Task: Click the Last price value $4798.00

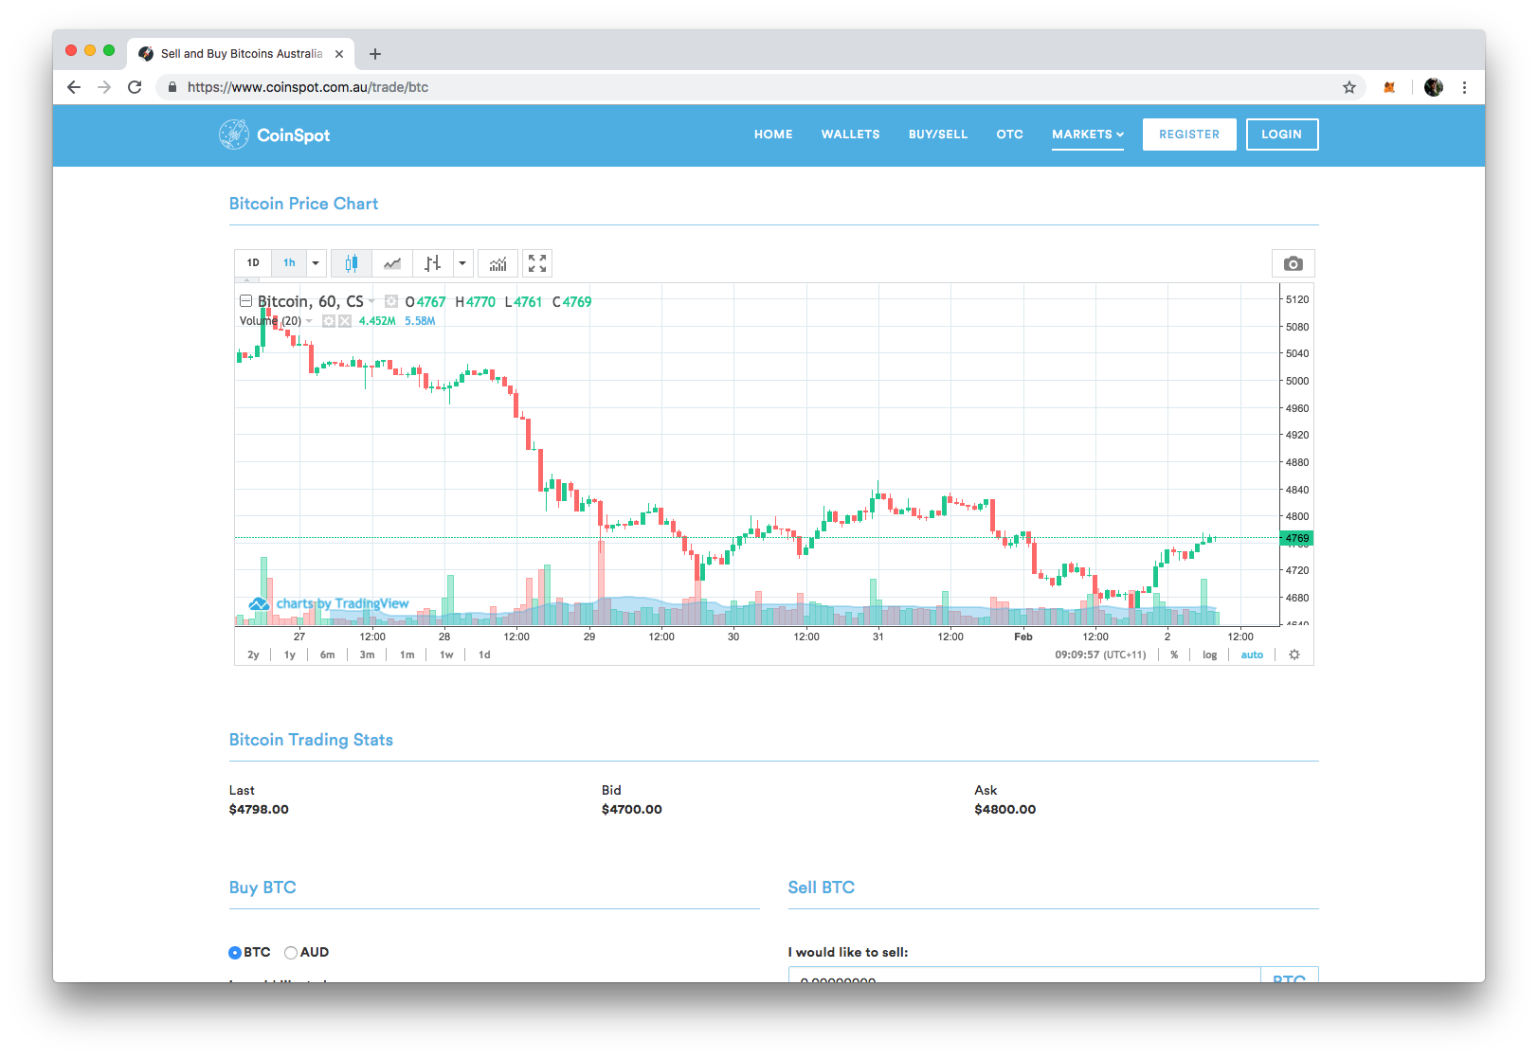Action: 259,809
